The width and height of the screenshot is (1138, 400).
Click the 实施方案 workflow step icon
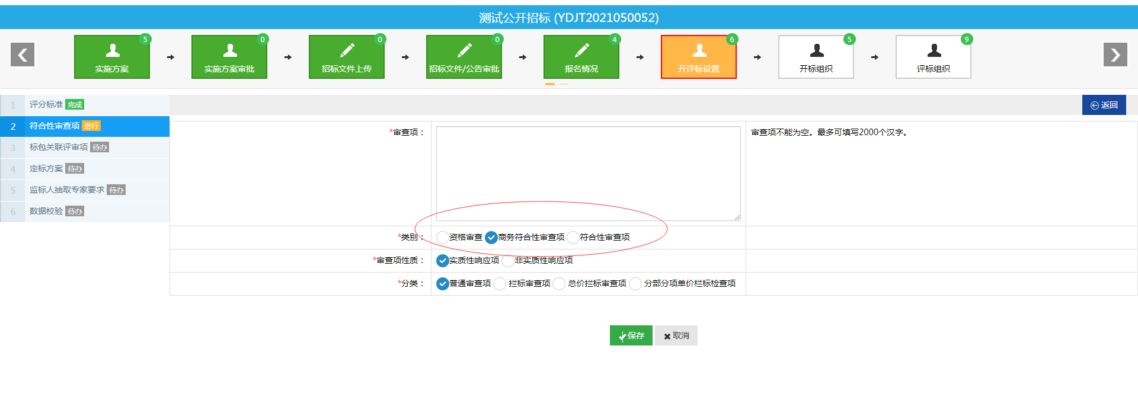click(x=112, y=57)
